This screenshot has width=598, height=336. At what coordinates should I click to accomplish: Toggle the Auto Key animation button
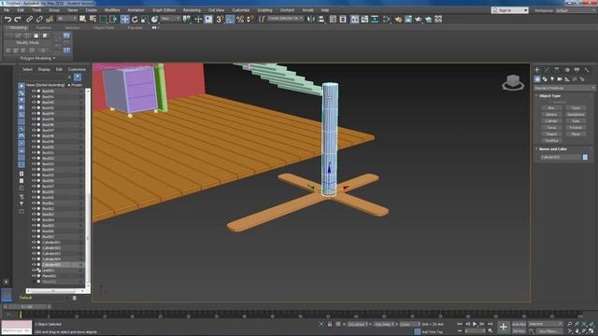tap(520, 324)
